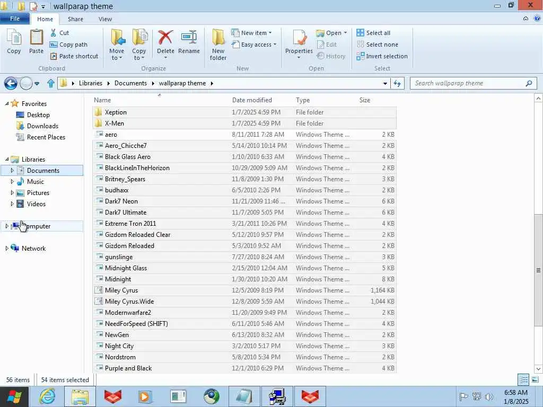Click the vertical scrollbar thumb
This screenshot has width=543, height=407.
(x=538, y=270)
